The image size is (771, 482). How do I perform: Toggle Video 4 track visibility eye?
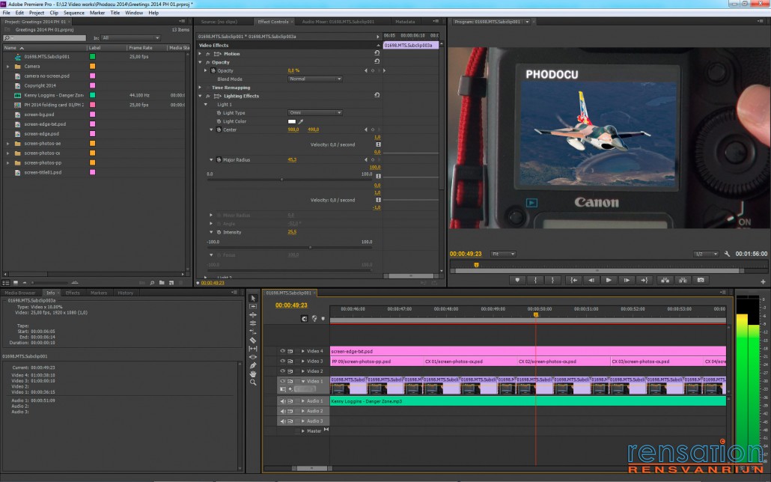(282, 351)
